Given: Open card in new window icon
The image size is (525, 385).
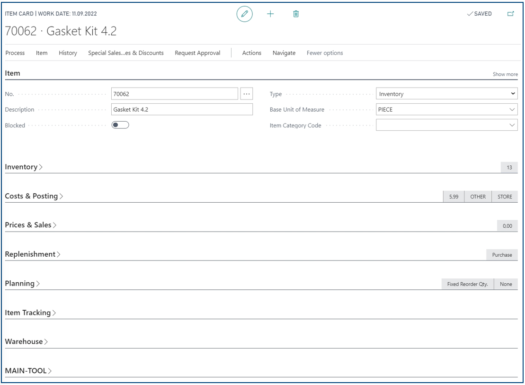Looking at the screenshot, I should pyautogui.click(x=511, y=14).
